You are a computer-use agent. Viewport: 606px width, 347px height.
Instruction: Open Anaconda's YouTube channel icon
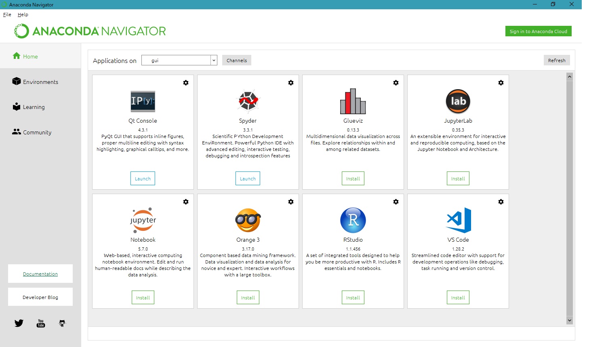click(40, 323)
